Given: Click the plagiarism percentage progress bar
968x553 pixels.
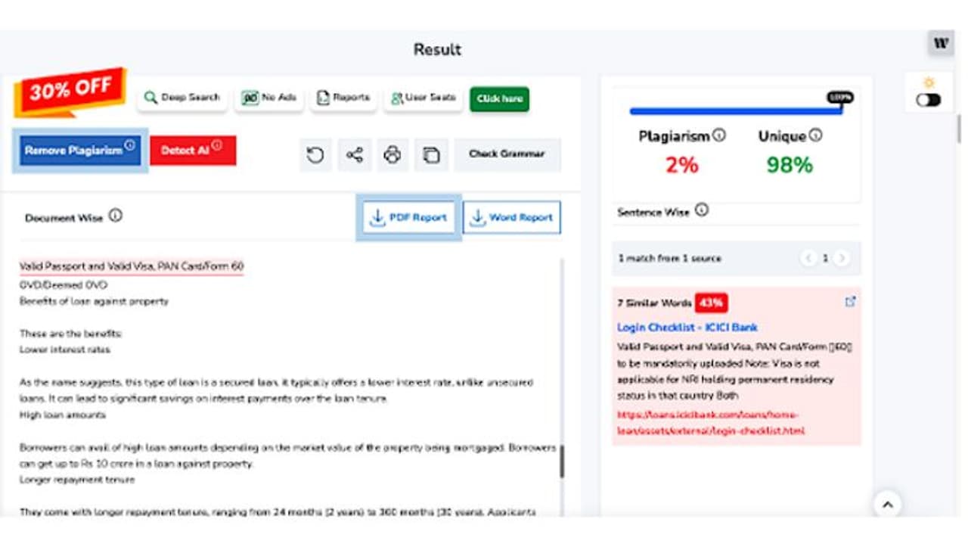Looking at the screenshot, I should point(734,111).
